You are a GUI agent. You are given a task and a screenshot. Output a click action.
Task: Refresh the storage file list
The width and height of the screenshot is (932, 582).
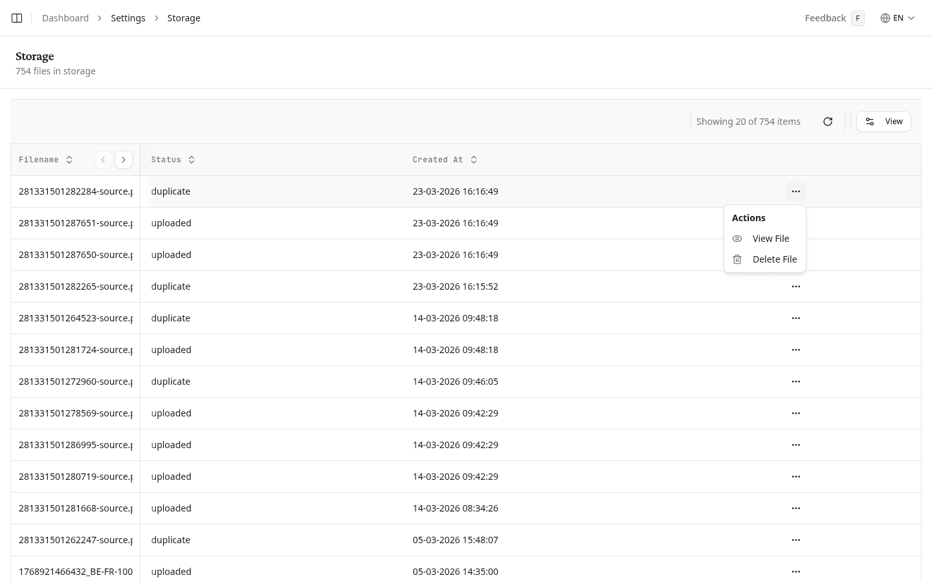pyautogui.click(x=828, y=122)
